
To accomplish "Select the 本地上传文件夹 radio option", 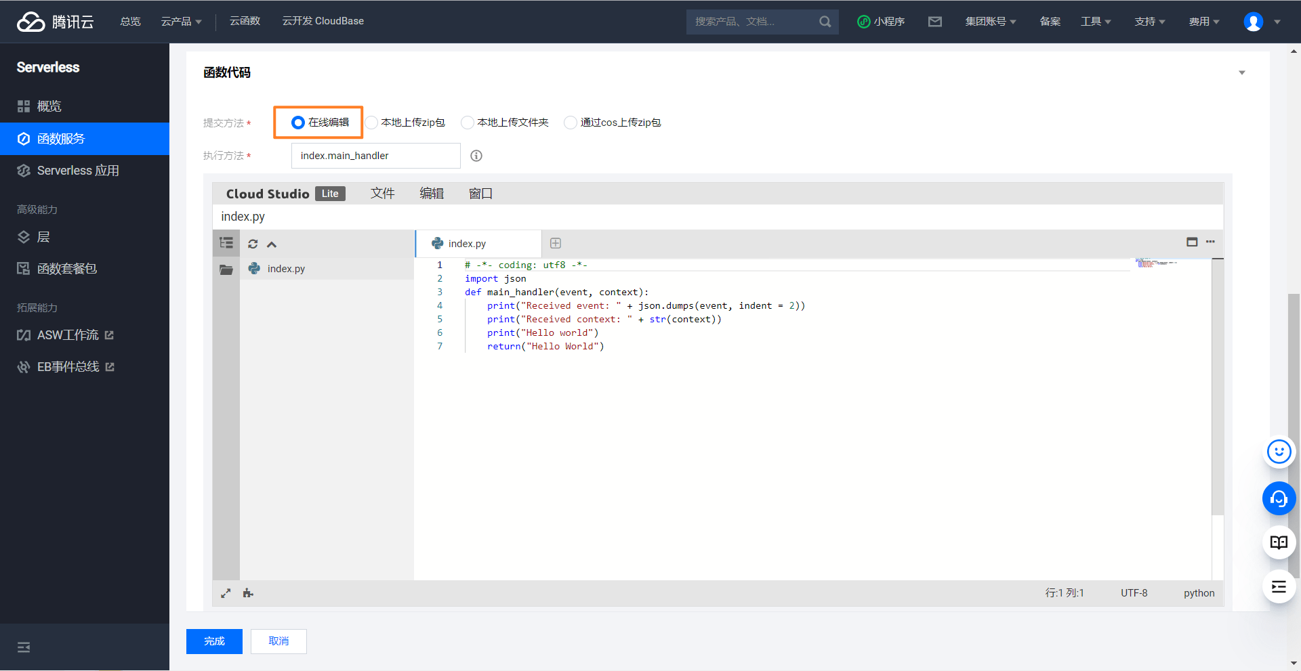I will pos(468,123).
